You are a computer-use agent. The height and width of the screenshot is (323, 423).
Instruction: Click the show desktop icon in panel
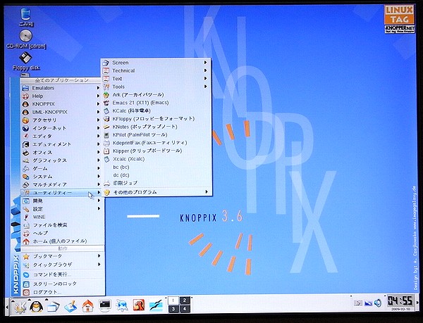[70, 306]
